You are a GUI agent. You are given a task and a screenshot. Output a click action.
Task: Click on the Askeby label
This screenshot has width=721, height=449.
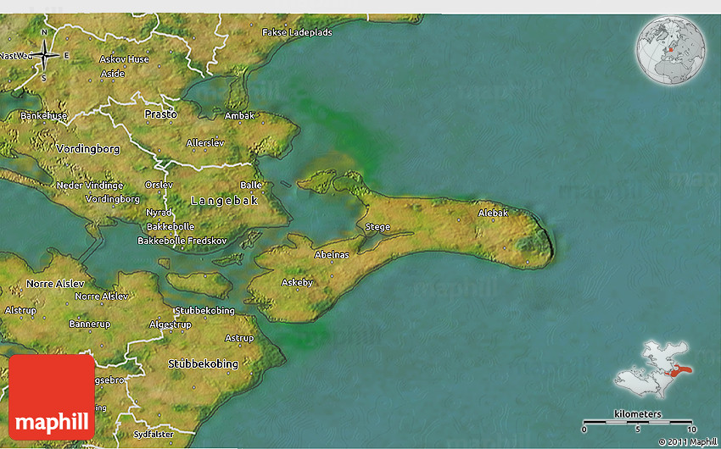297,282
